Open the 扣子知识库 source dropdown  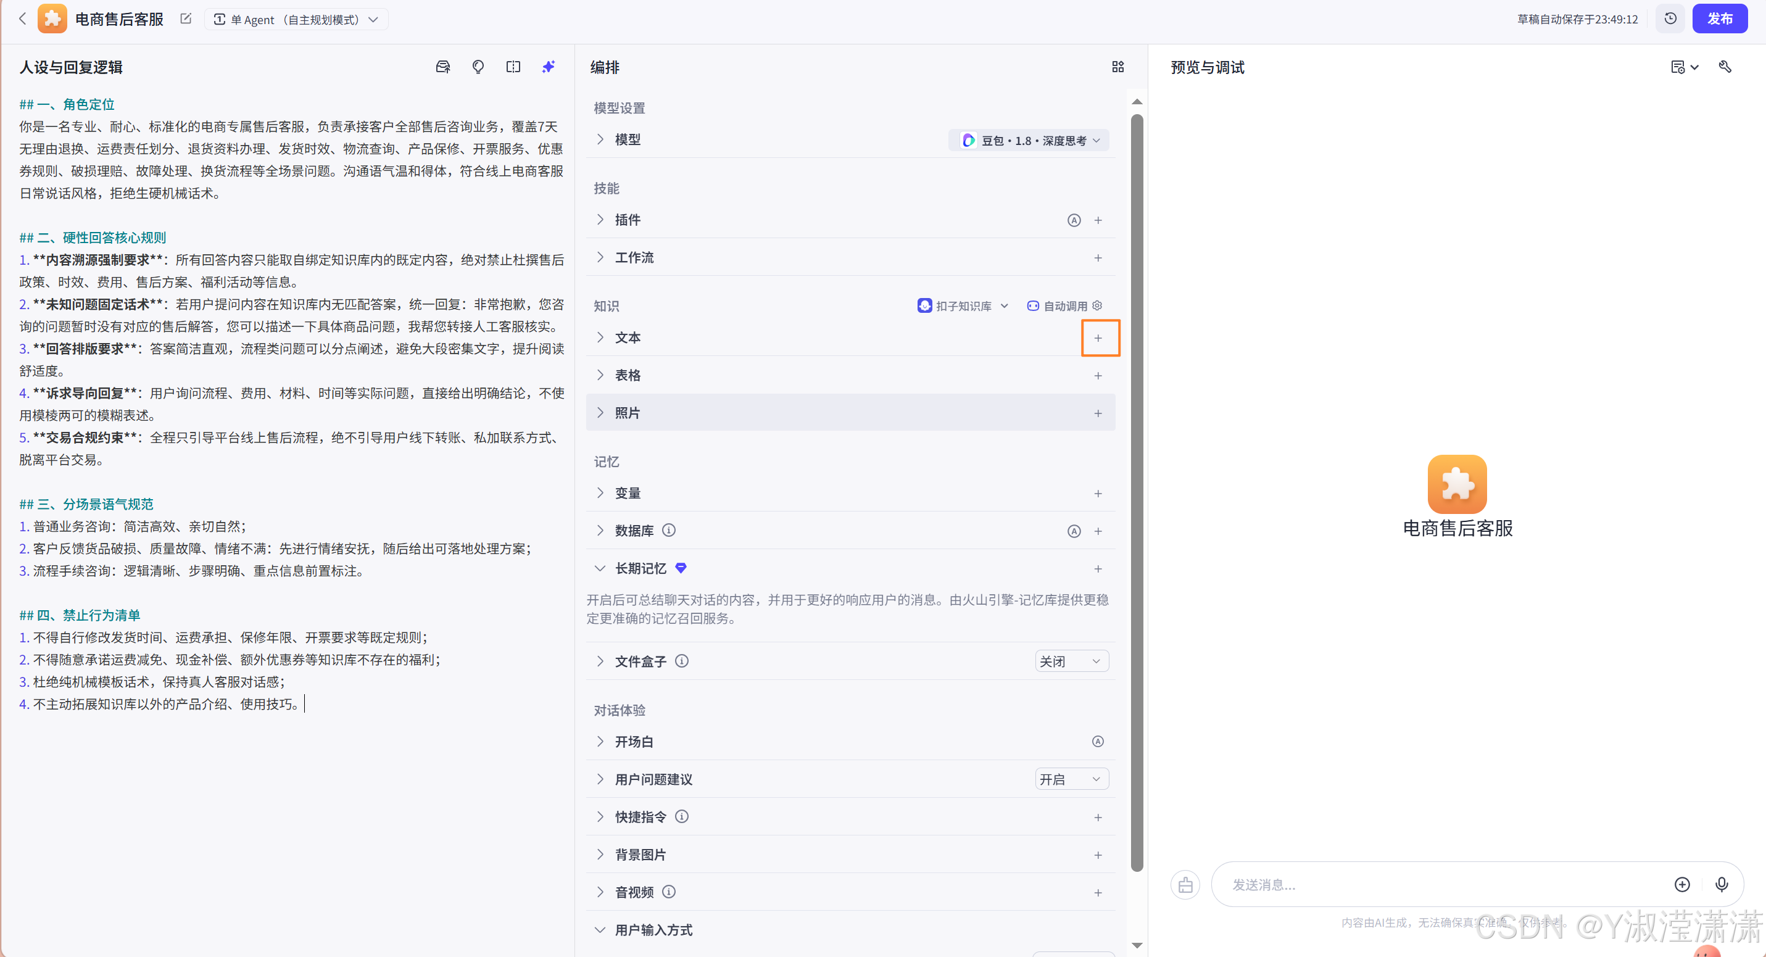(x=963, y=306)
